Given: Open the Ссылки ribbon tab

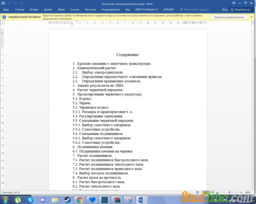Looking at the screenshot, I should pyautogui.click(x=75, y=10).
